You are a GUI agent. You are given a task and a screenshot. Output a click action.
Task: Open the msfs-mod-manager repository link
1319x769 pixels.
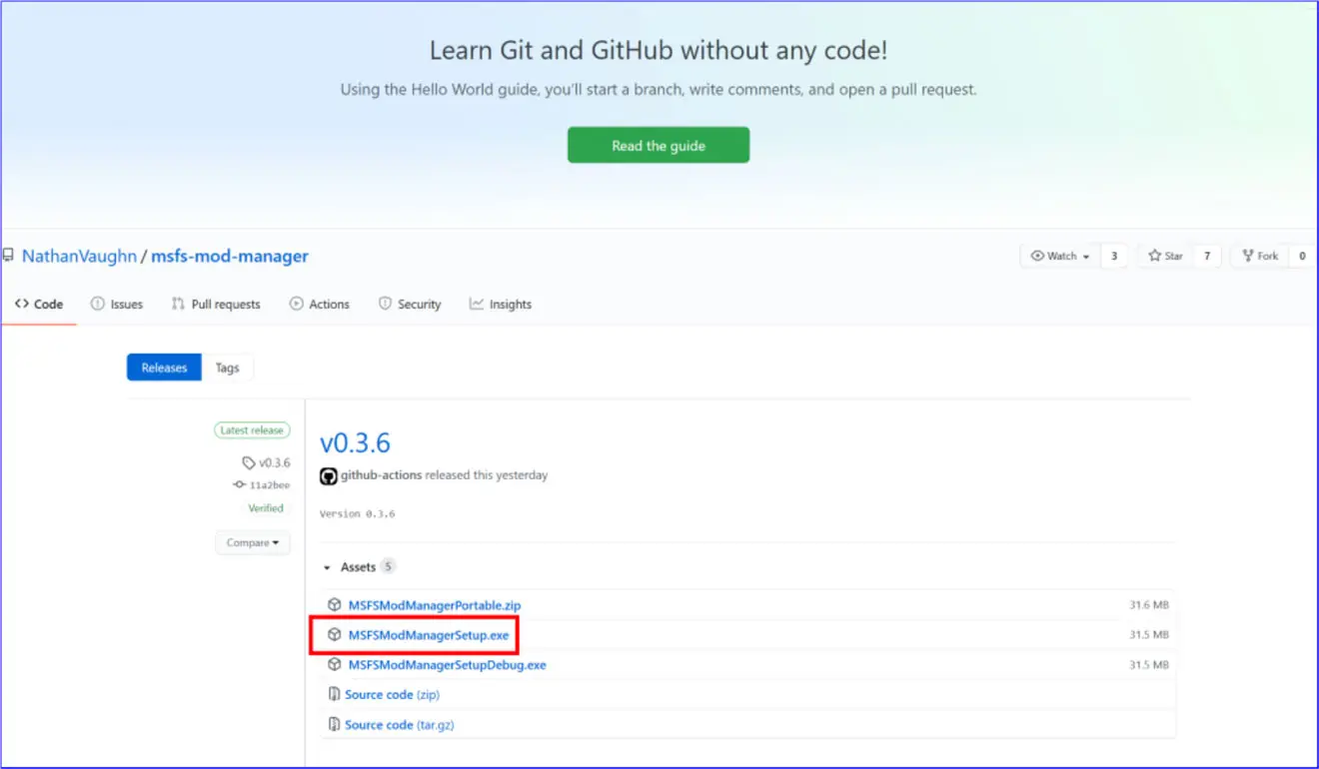pyautogui.click(x=230, y=257)
